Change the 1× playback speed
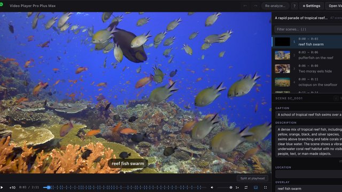 pyautogui.click(x=237, y=187)
